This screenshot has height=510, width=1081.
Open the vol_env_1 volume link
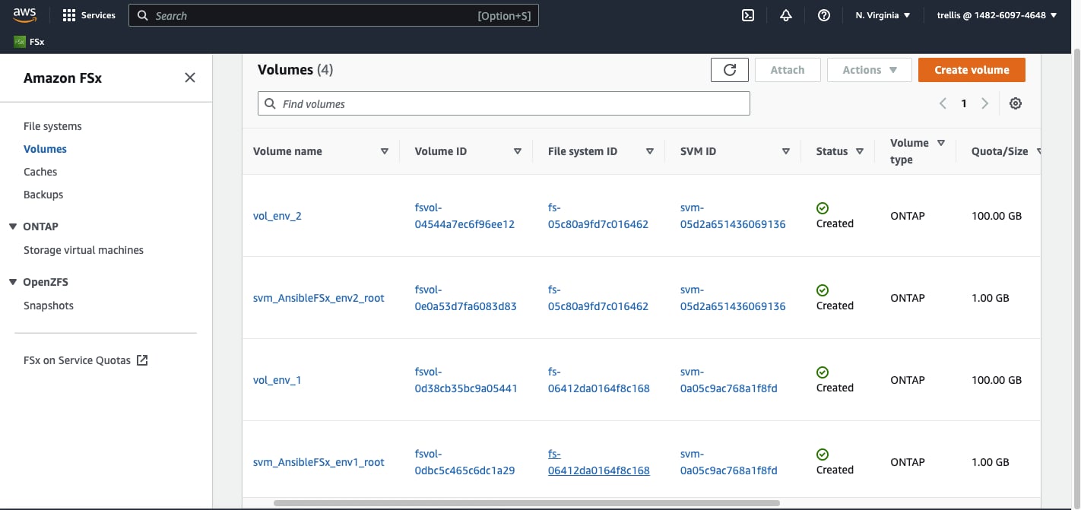[x=277, y=380]
